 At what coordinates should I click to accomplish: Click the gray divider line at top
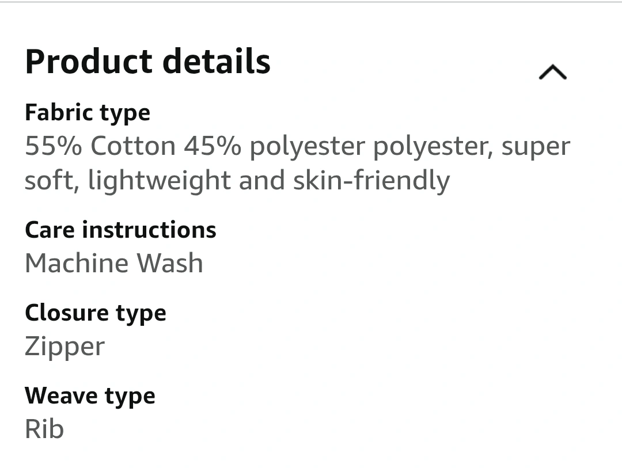click(311, 2)
